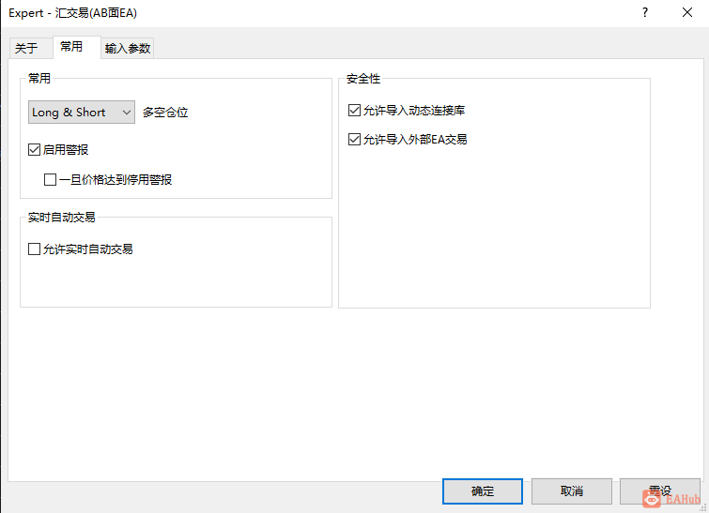Click the 实时自动交易 group title

61,218
